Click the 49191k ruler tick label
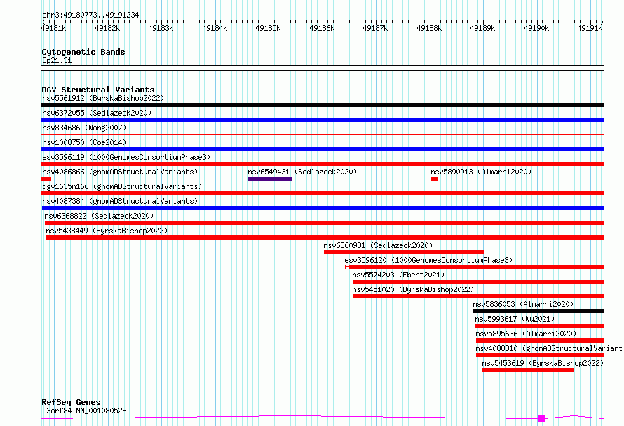 (x=590, y=28)
